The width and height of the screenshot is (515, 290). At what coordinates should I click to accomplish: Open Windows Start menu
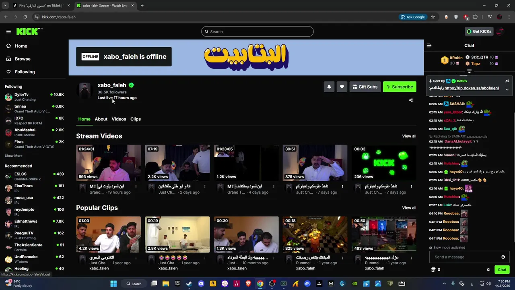[113, 284]
